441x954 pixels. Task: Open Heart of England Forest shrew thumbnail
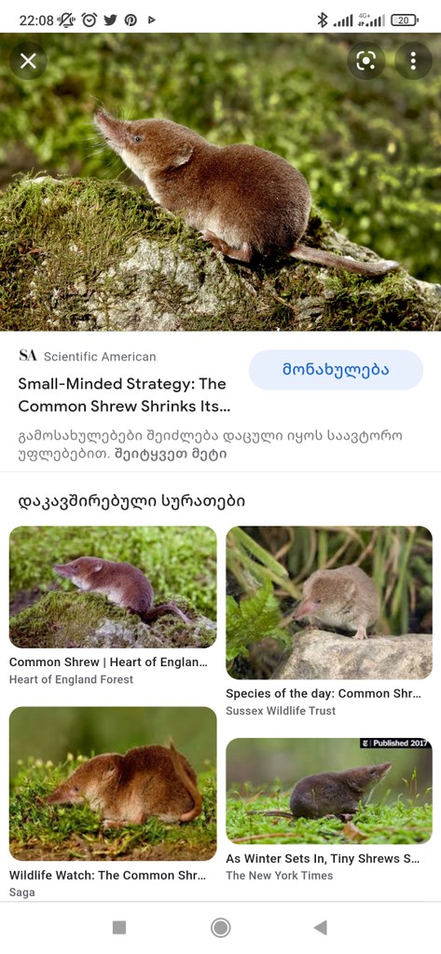pyautogui.click(x=113, y=587)
